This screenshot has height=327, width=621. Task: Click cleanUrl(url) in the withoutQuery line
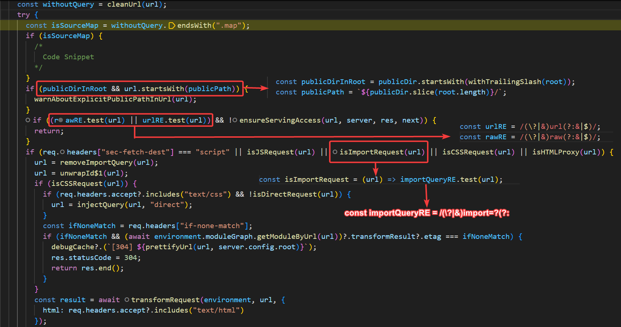[x=135, y=4]
